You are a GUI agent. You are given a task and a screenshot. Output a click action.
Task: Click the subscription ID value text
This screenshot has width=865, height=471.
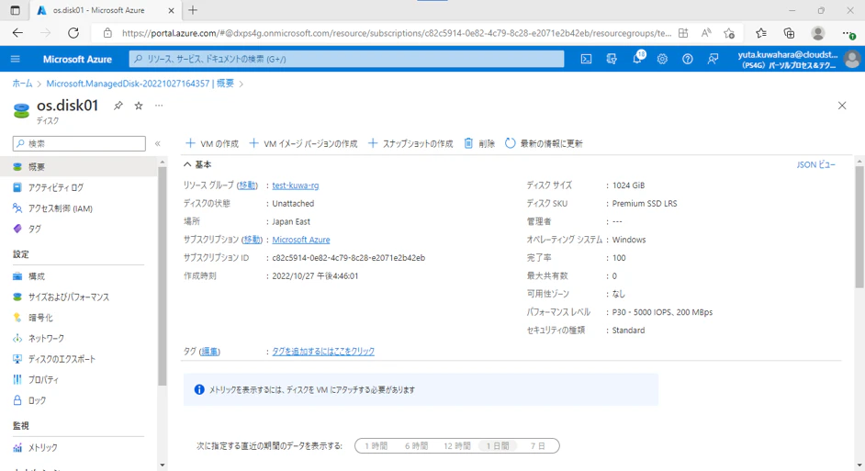coord(349,258)
